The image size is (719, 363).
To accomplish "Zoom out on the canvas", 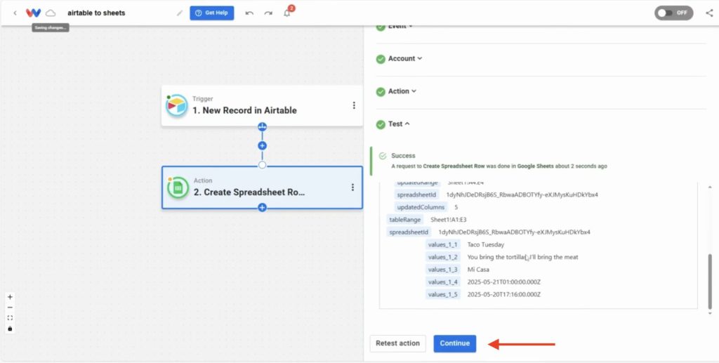I will pyautogui.click(x=10, y=308).
